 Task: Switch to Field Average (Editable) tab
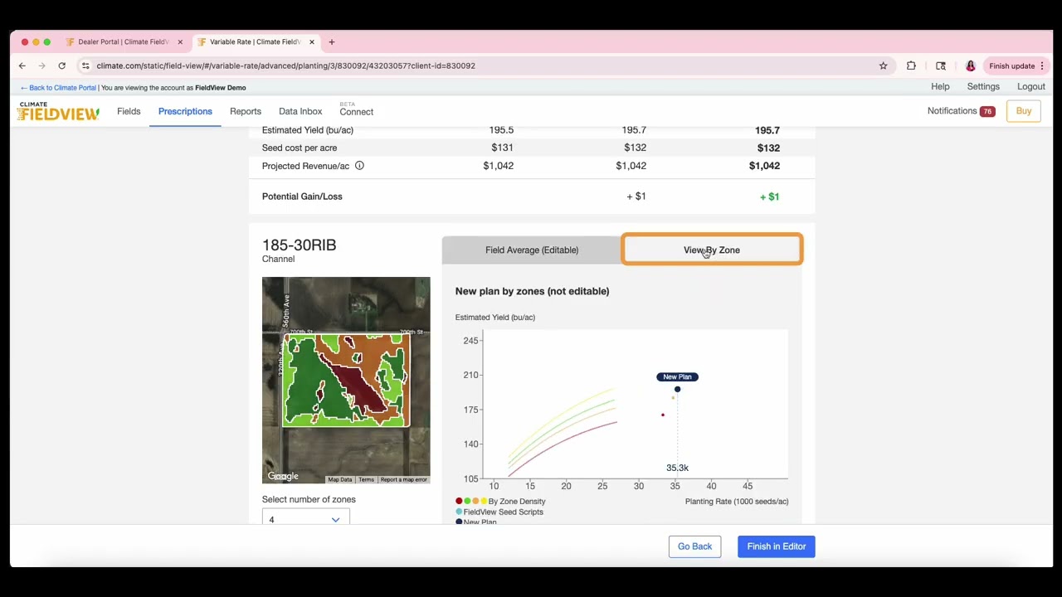[532, 250]
